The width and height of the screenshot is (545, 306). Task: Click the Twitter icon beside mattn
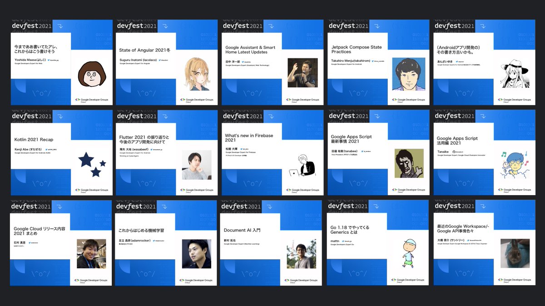click(x=343, y=241)
